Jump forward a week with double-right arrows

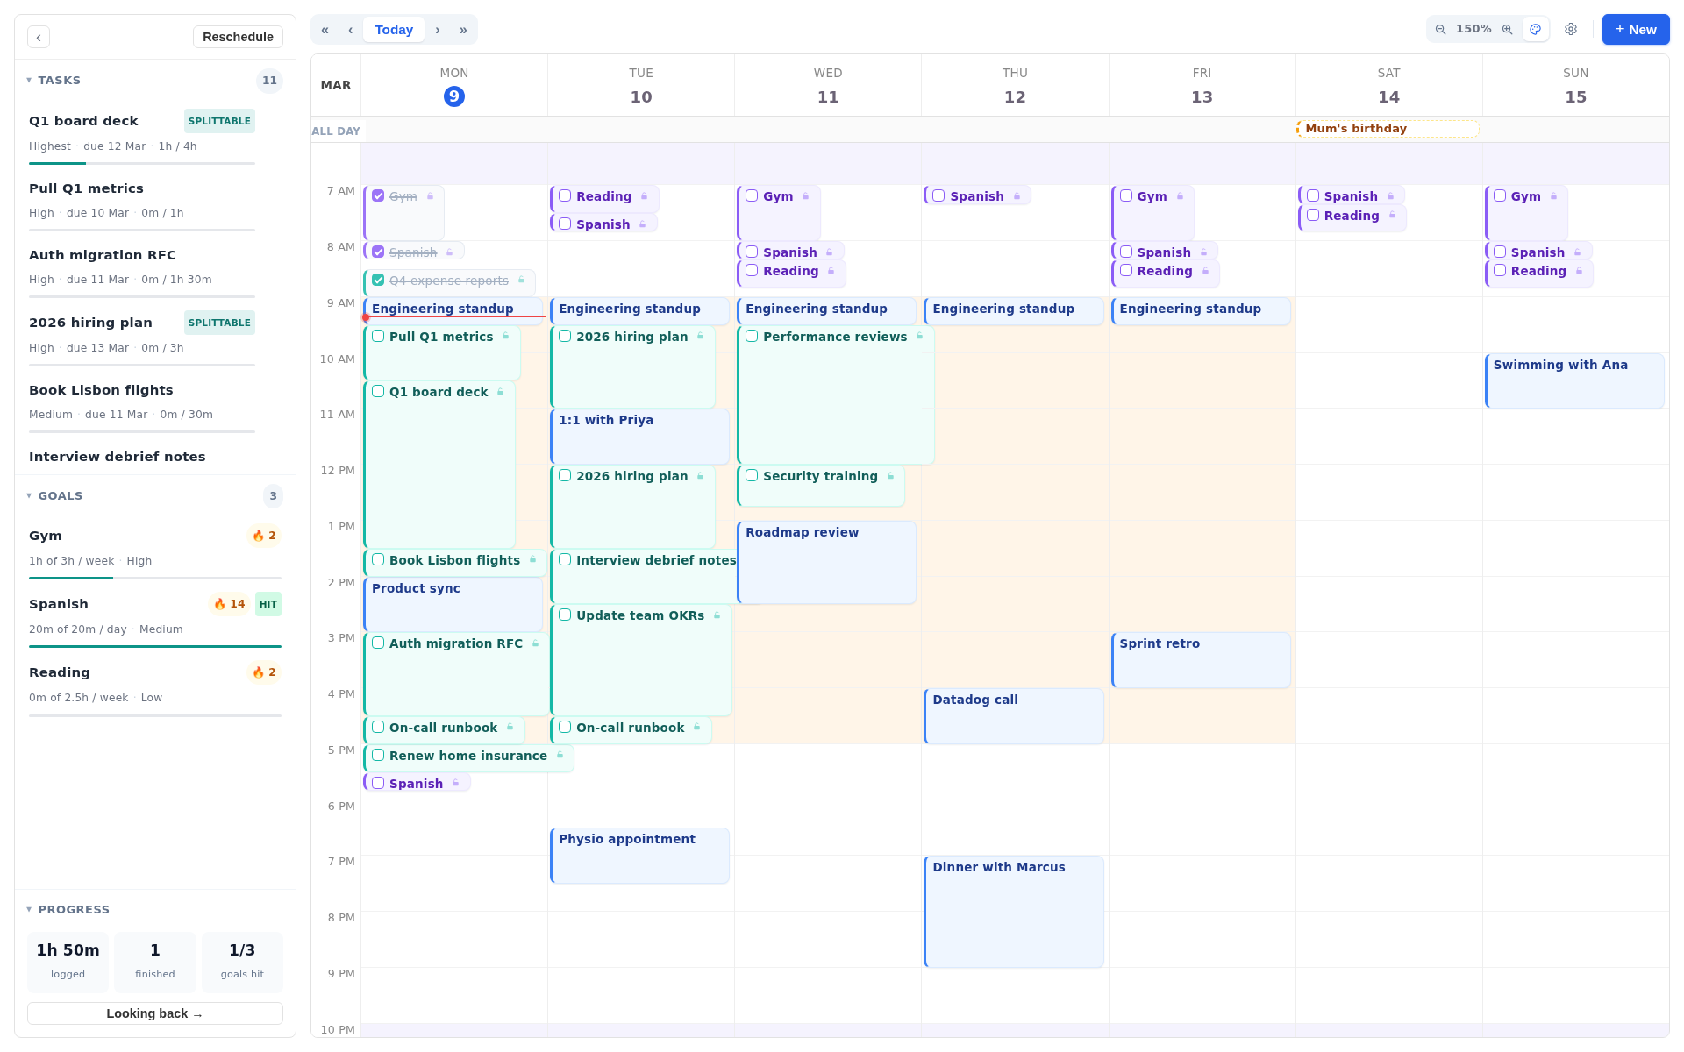[463, 30]
